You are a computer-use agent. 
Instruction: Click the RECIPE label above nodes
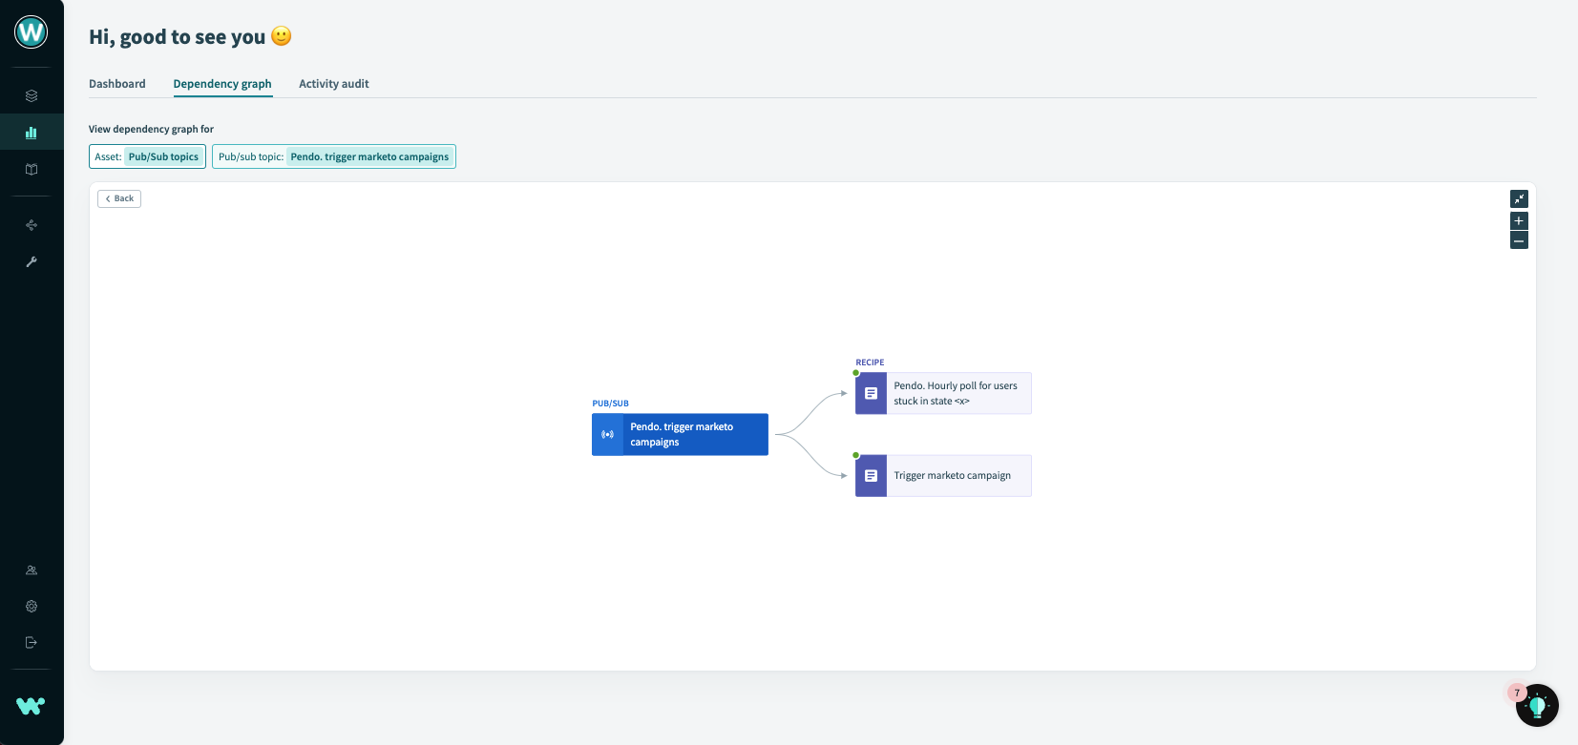[x=870, y=362]
